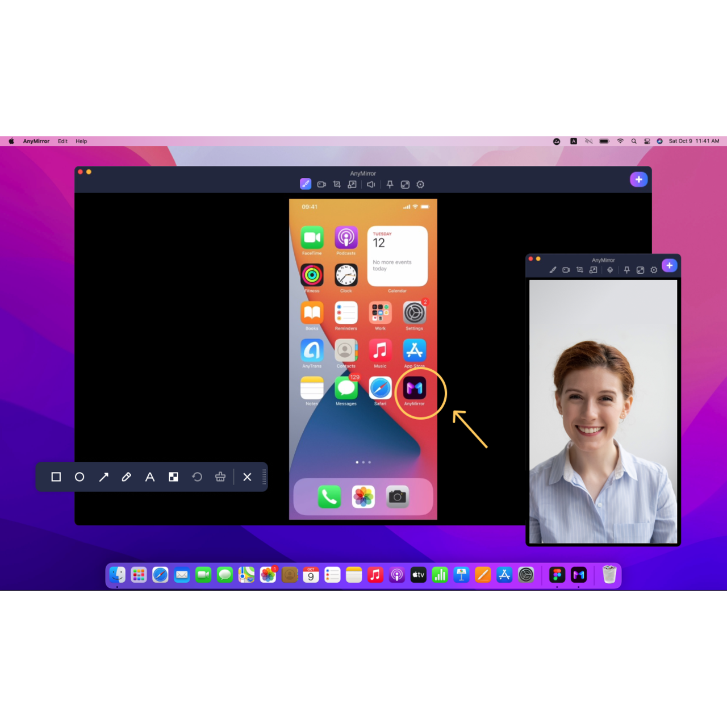Image resolution: width=727 pixels, height=727 pixels.
Task: Pin the main AnyMirror window on top
Action: pos(390,185)
